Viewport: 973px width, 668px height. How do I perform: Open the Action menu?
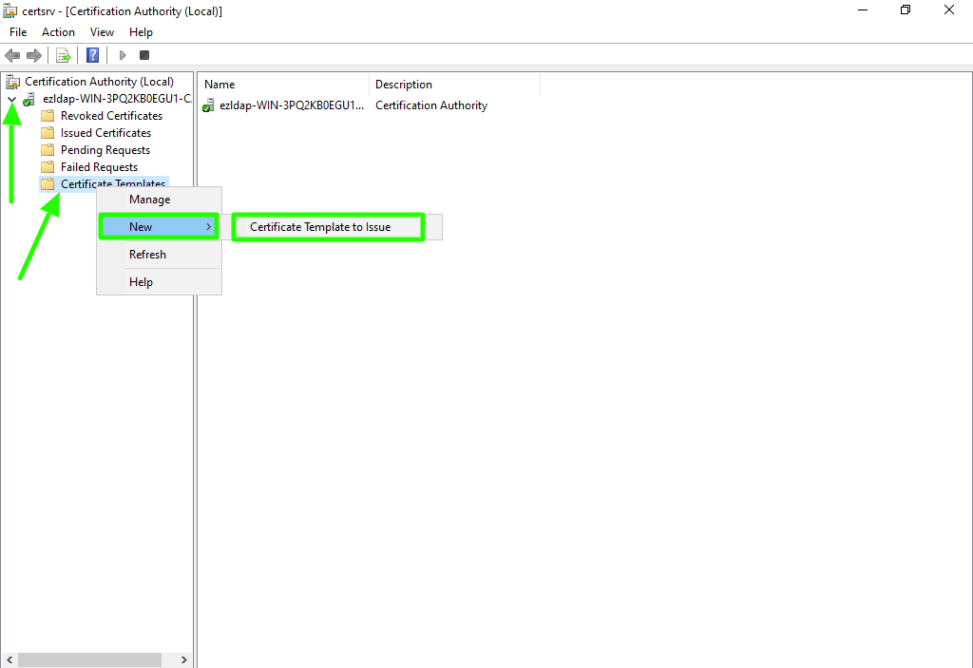[58, 32]
